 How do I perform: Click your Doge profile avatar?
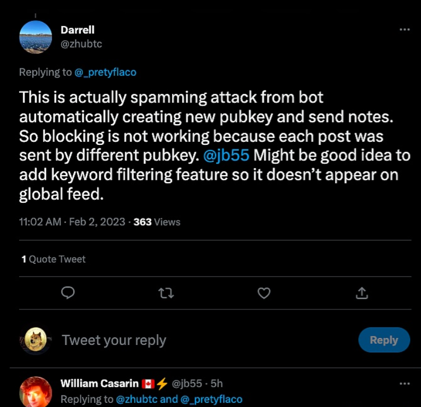click(36, 340)
